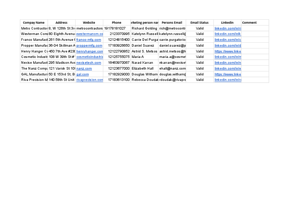Open Katelynn Russell's Linkedin link
289x223 pixels.
[228, 34]
